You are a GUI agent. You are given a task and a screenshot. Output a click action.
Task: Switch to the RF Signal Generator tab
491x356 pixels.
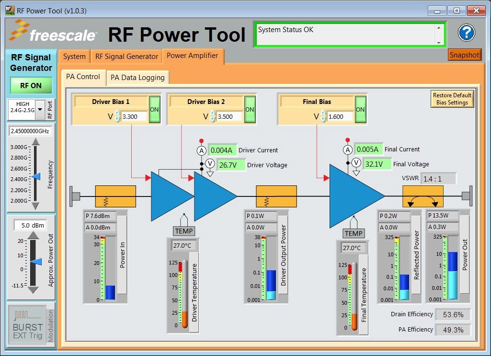pyautogui.click(x=126, y=57)
